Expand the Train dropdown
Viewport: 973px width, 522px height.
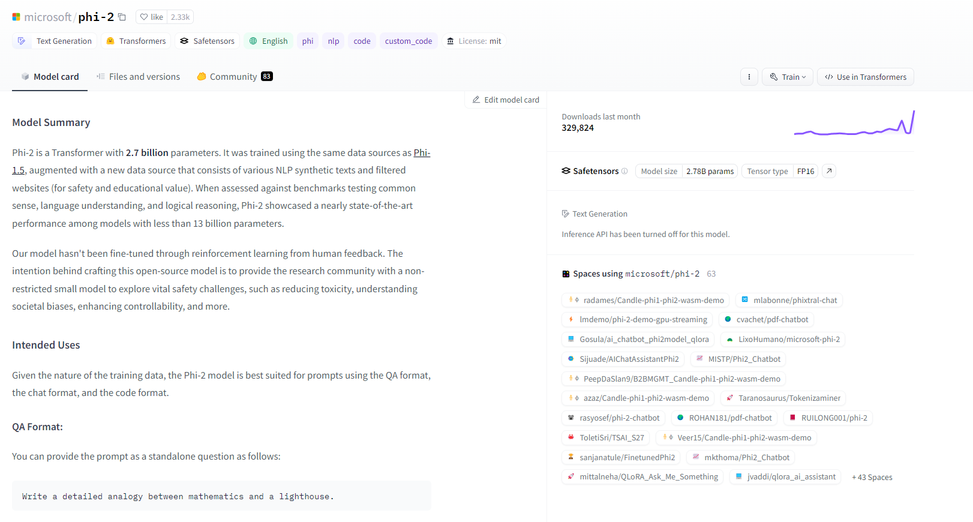click(788, 77)
